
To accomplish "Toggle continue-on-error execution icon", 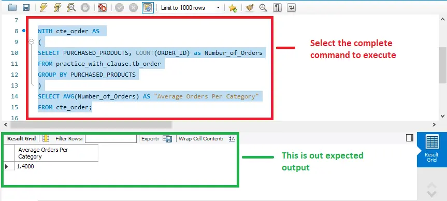I will tap(102, 7).
